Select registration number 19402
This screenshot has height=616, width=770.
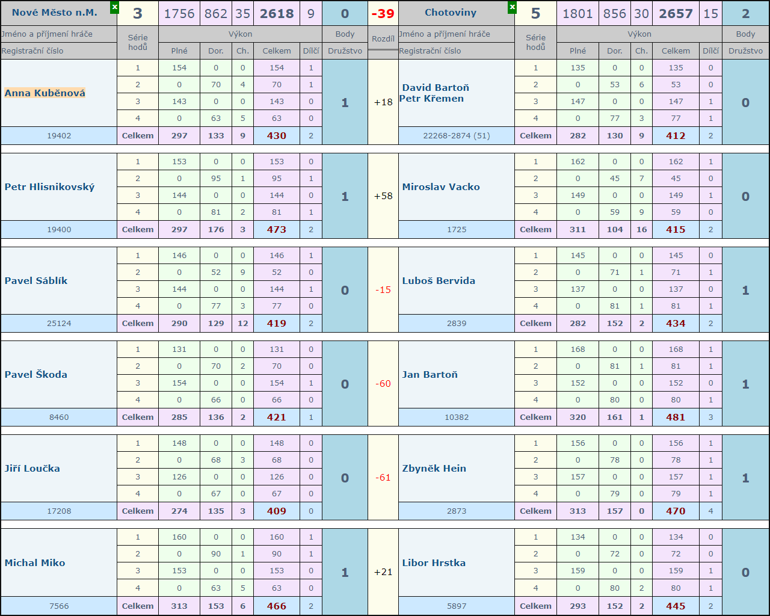[x=59, y=136]
